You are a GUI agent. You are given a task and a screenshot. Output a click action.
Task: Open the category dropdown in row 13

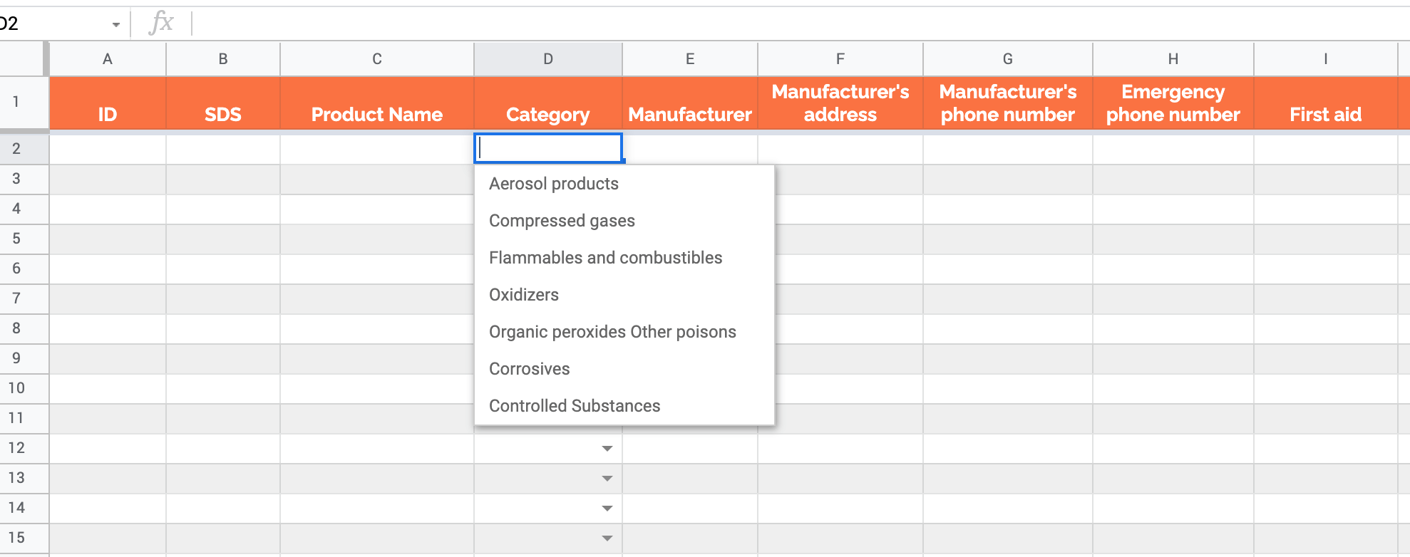tap(607, 478)
